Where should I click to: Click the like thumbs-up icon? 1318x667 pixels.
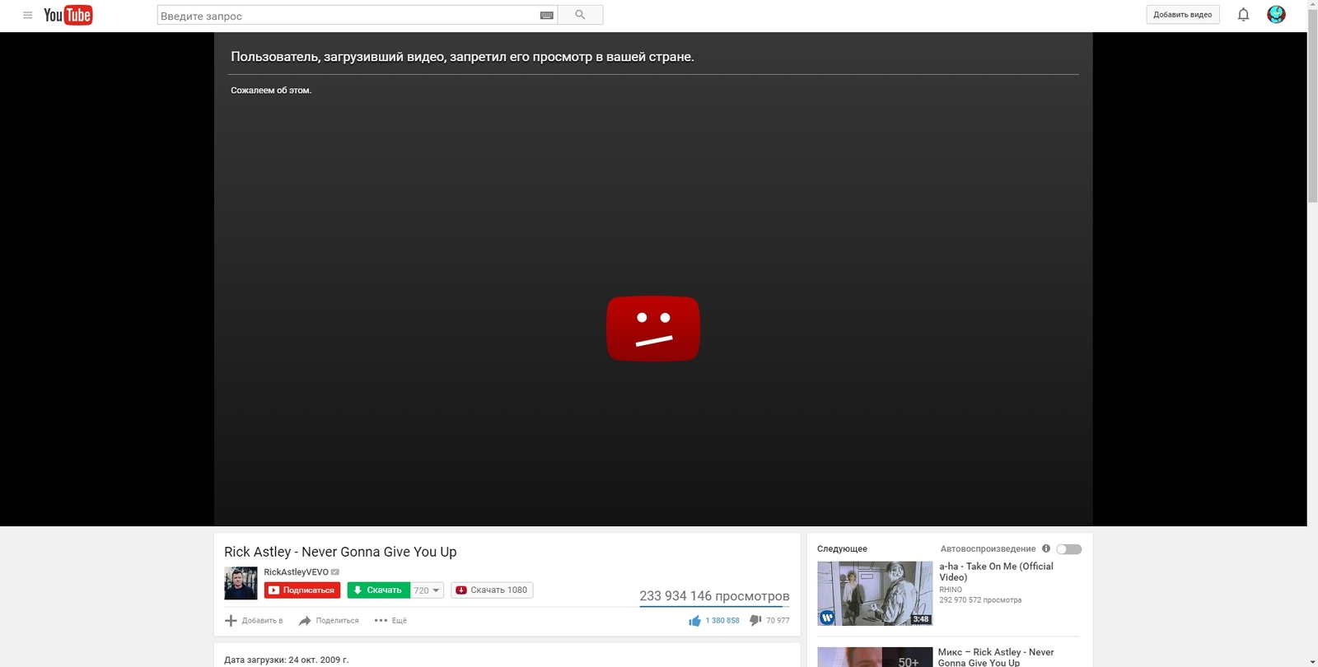(x=694, y=620)
